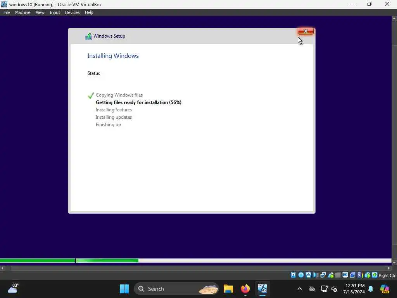Click the audio status icon in VirtualBox
The image size is (397, 298).
pos(316,275)
